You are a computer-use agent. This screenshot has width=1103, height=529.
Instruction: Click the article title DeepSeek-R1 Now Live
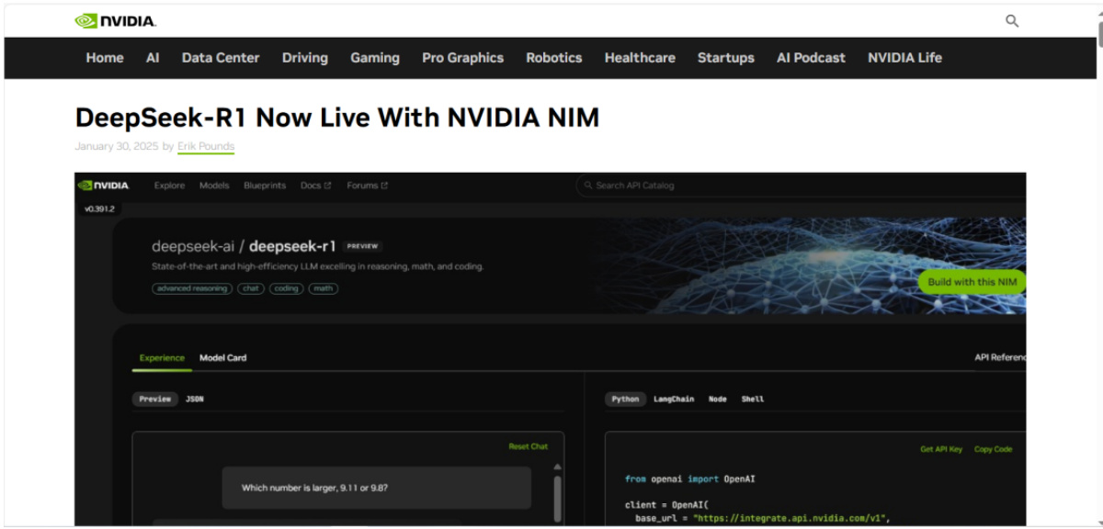(x=337, y=118)
